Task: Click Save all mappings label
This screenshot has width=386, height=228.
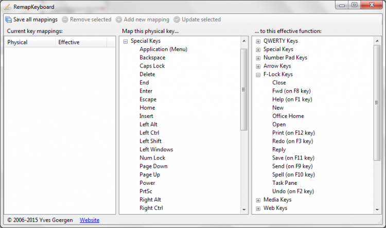Action: tap(36, 20)
